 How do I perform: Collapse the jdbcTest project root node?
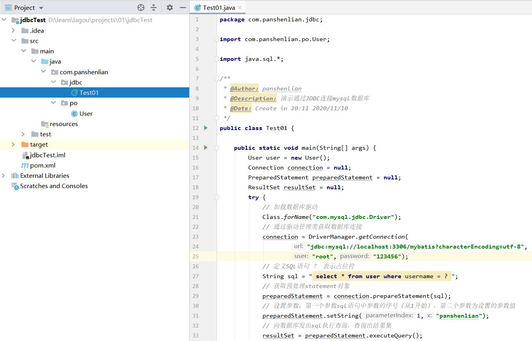pyautogui.click(x=4, y=20)
